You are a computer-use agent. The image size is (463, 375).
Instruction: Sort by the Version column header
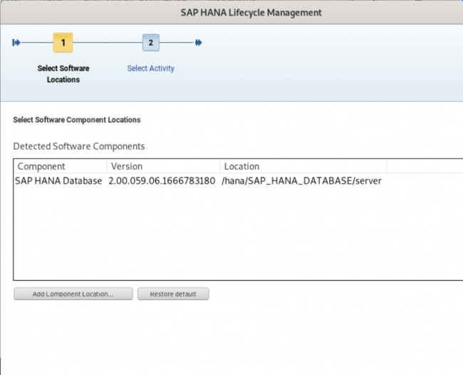[x=163, y=166]
